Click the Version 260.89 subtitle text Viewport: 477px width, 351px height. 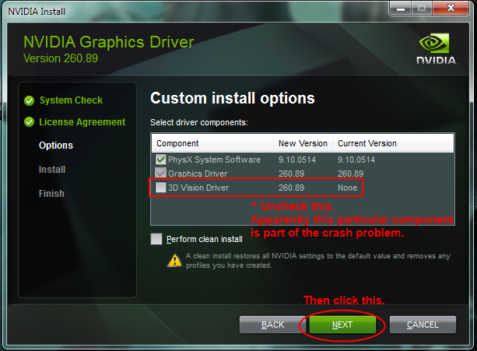click(x=61, y=58)
